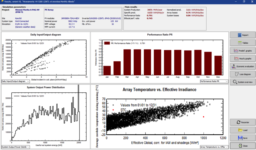Screen dimensions: 256x150
Task: Click the Daily Input/Output scatter plot
Action: pyautogui.click(x=49, y=57)
